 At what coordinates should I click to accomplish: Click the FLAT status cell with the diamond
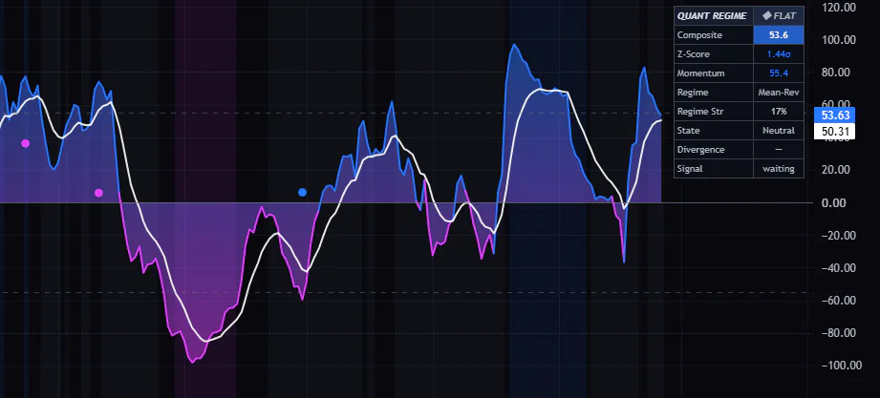click(x=779, y=15)
